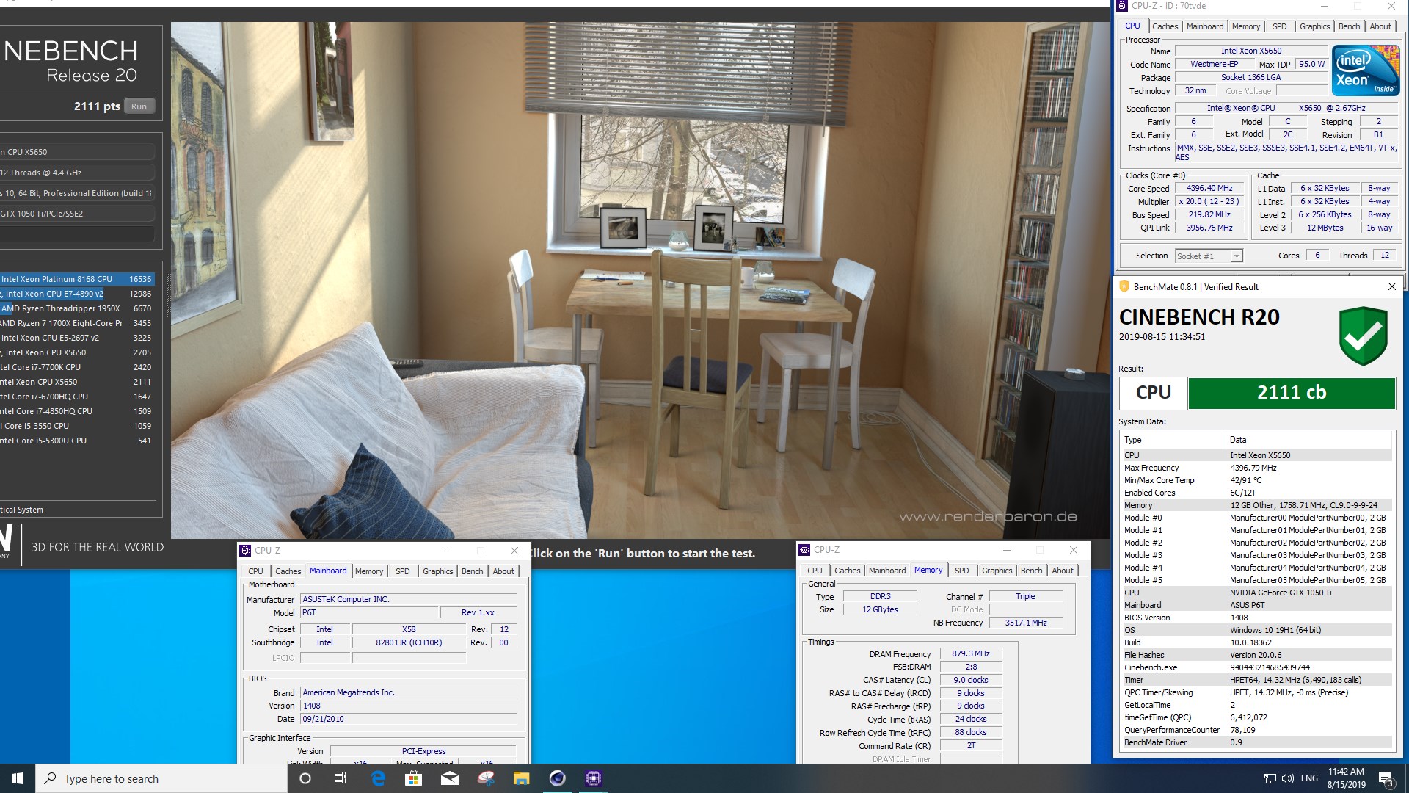1409x793 pixels.
Task: Open Mainboard tab in top-right CPU-Z
Action: (1205, 26)
